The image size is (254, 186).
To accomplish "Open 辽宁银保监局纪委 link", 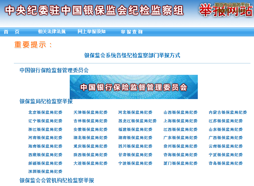I will click(x=45, y=121).
